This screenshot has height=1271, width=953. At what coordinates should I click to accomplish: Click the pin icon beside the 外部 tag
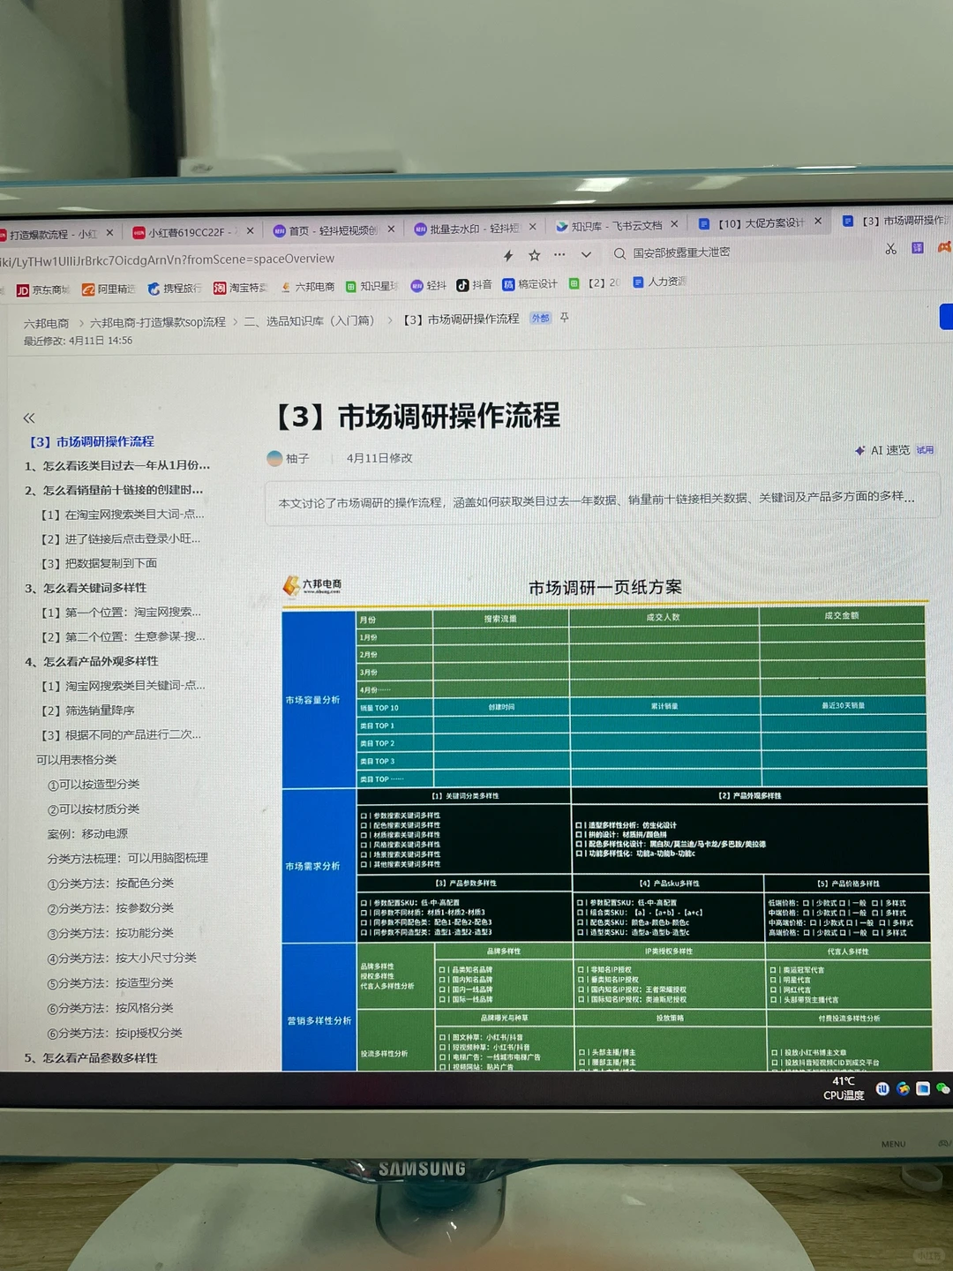tap(565, 317)
